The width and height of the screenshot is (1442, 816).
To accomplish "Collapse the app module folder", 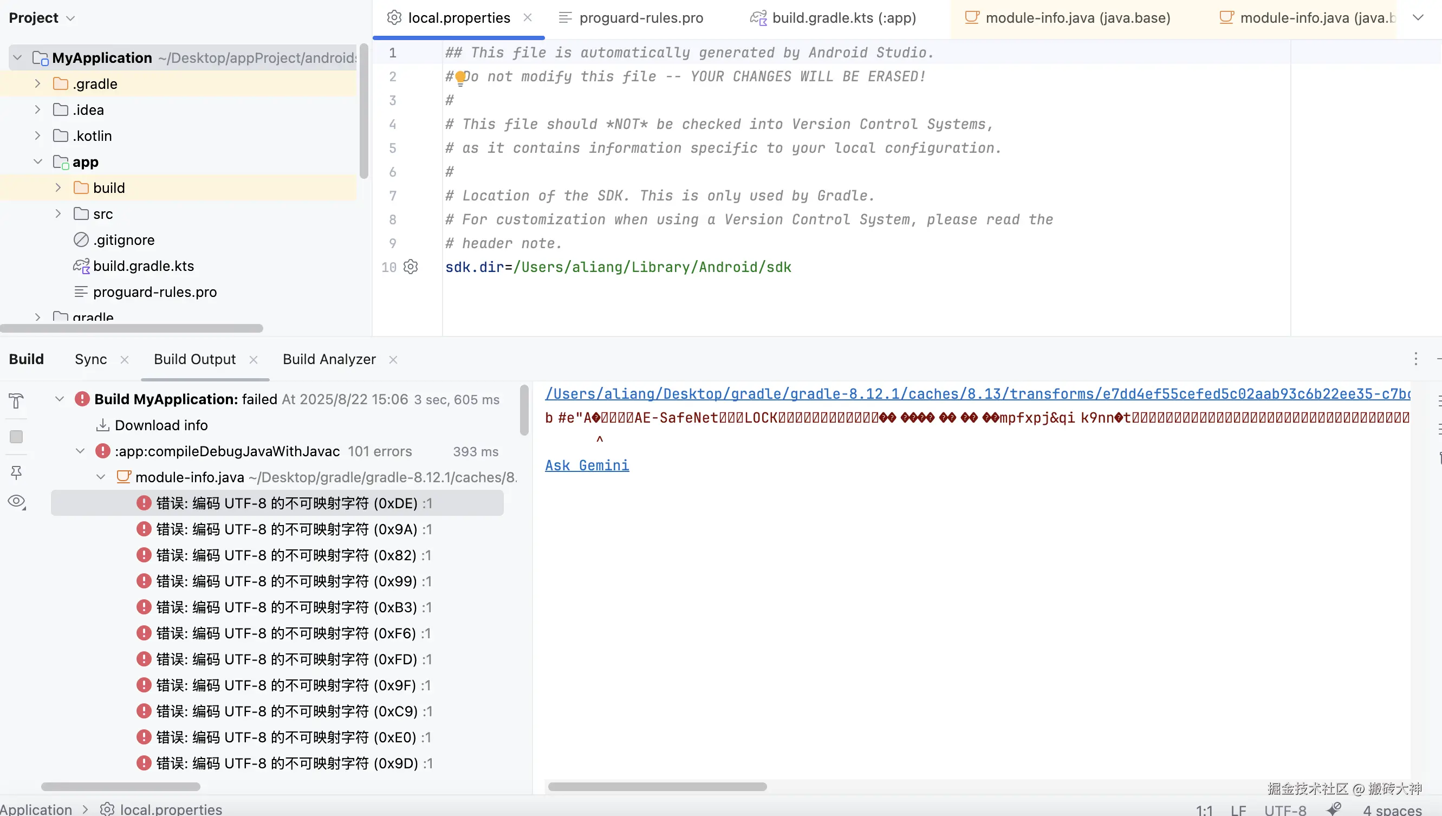I will (x=37, y=162).
